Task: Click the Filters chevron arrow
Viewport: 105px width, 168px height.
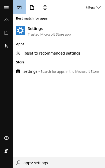Action: (99, 7)
